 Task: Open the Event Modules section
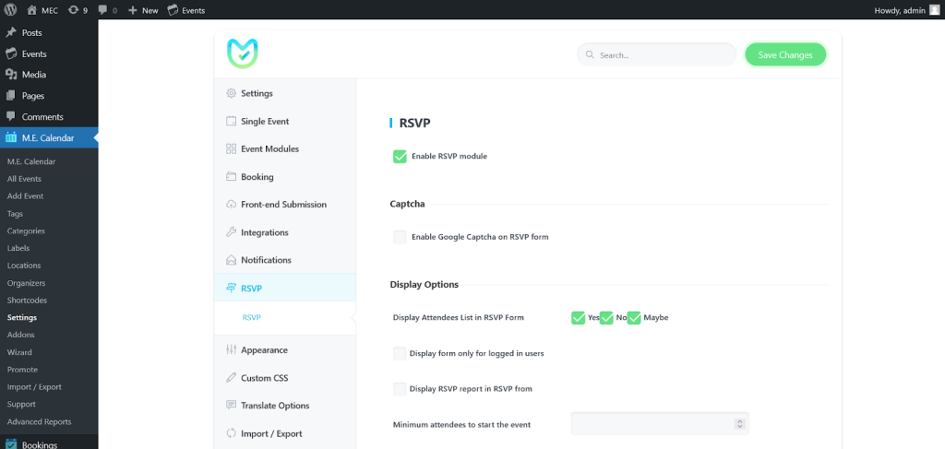[x=284, y=148]
